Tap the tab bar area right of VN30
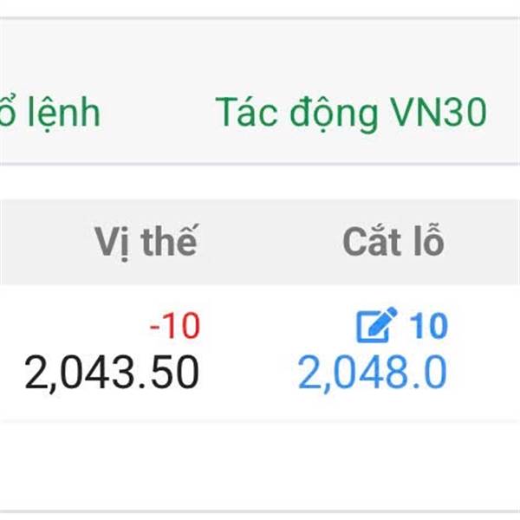This screenshot has width=520, height=520. [504, 113]
